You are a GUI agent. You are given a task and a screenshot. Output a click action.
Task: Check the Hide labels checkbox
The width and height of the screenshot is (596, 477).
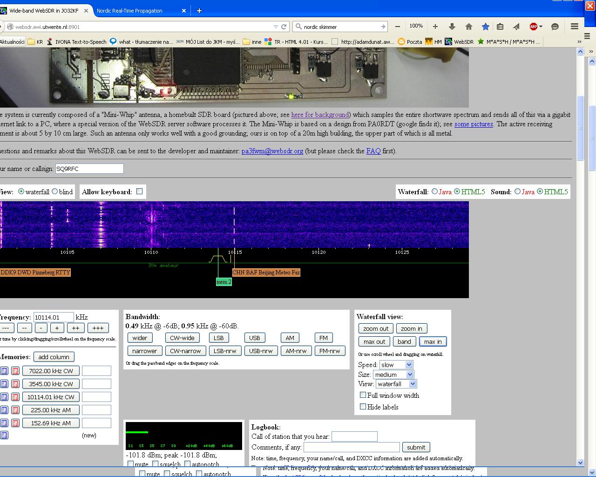click(363, 407)
